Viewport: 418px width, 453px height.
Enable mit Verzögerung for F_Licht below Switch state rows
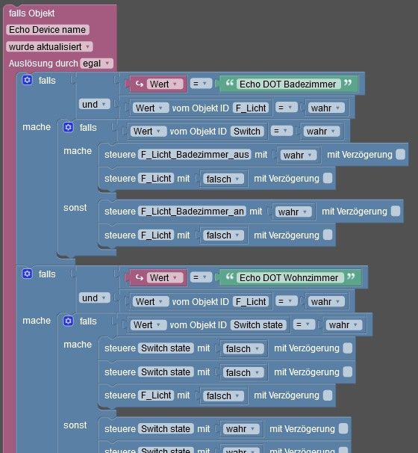(328, 395)
